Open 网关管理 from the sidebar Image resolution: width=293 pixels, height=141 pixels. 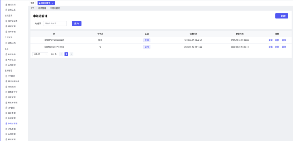[x=12, y=113]
